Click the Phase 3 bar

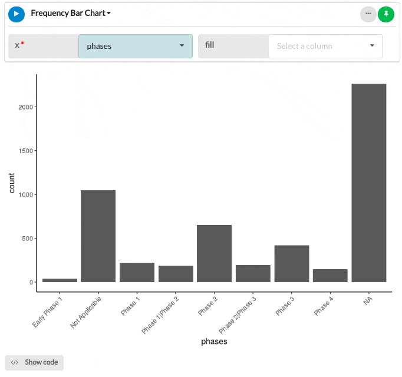point(292,263)
